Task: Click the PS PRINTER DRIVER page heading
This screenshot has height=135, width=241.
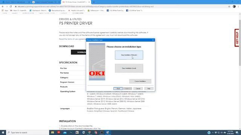Action: click(x=76, y=23)
